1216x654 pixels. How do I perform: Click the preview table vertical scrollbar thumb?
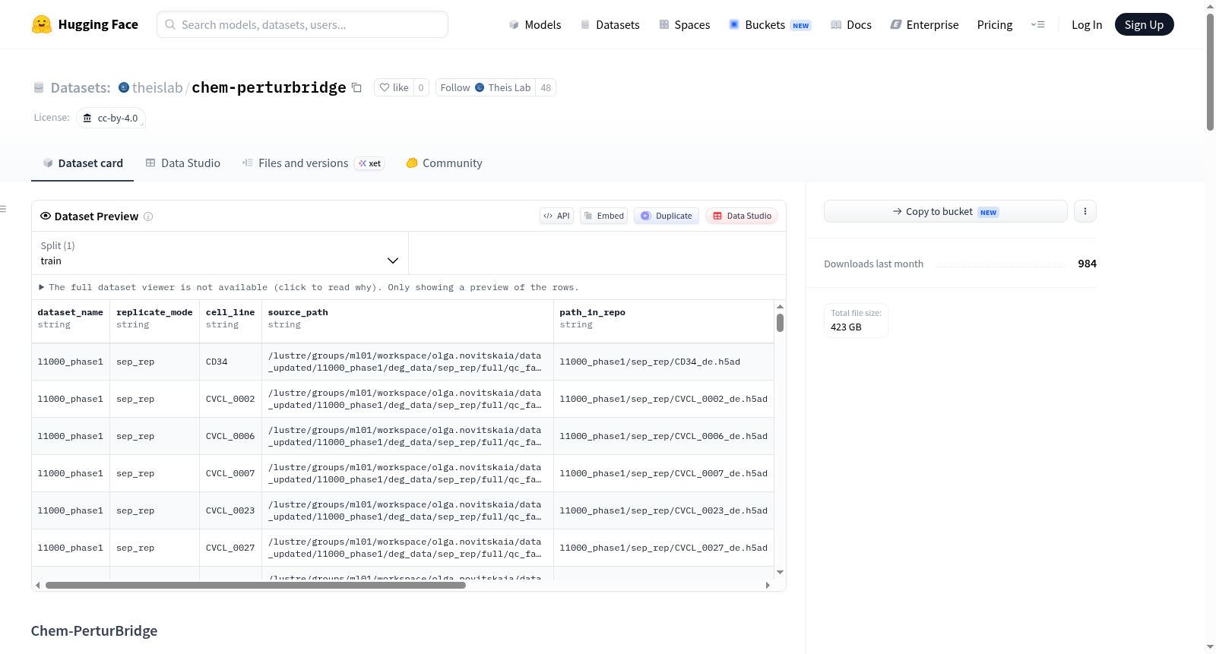click(x=780, y=323)
